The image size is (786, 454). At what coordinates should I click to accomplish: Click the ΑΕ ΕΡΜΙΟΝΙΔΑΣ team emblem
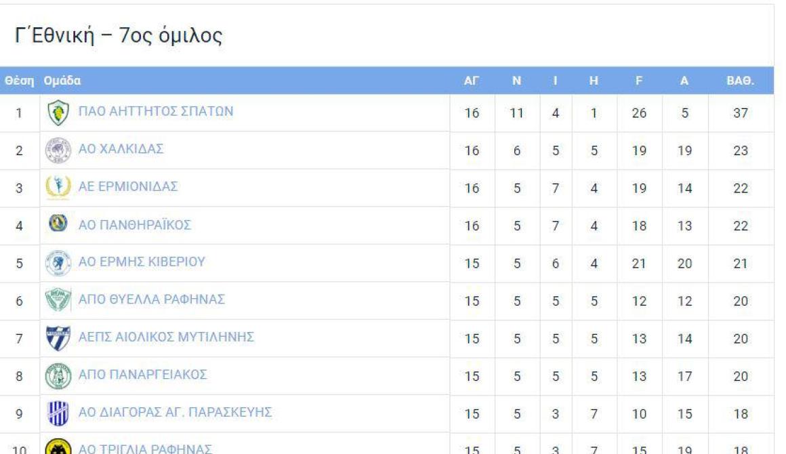pyautogui.click(x=58, y=188)
